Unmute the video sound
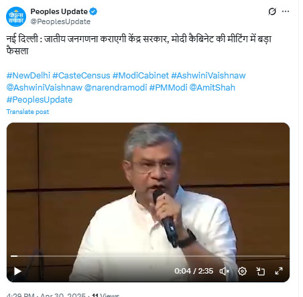Screen dimensions: 303x297 point(225,272)
